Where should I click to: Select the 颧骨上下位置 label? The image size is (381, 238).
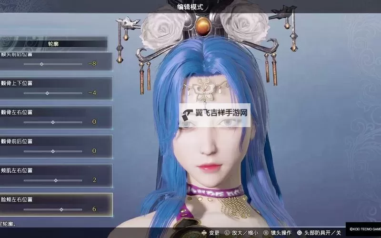(17, 83)
